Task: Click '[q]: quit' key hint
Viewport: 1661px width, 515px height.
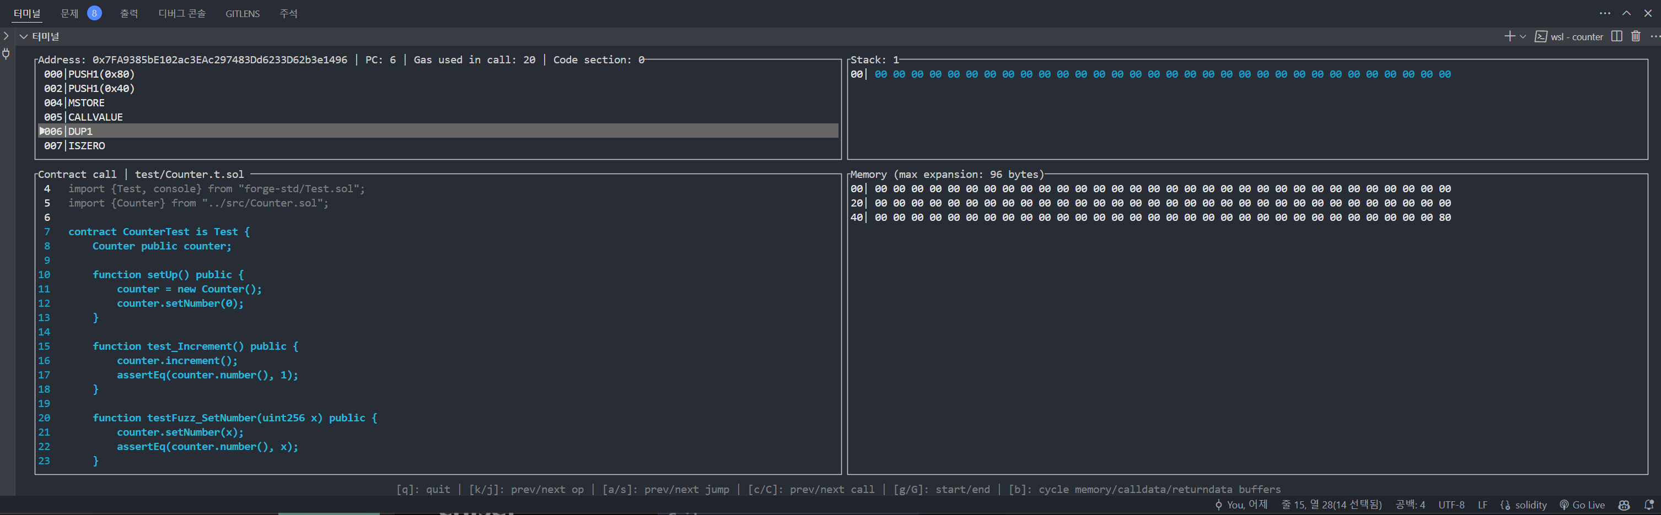Action: click(x=423, y=490)
